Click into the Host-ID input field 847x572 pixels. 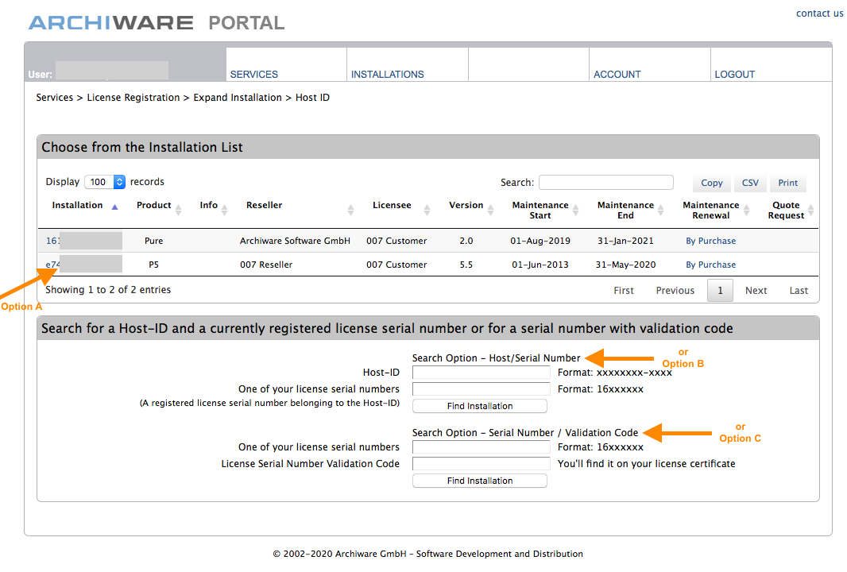[481, 372]
